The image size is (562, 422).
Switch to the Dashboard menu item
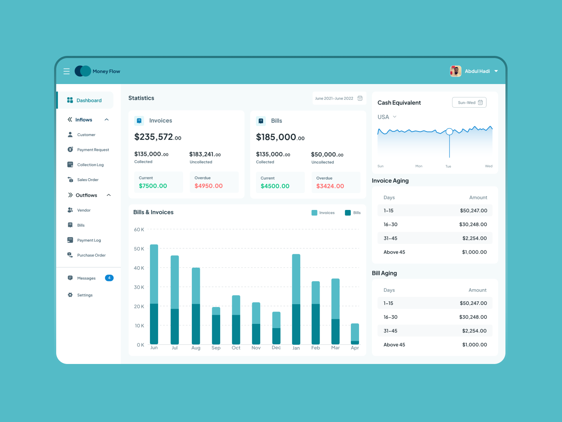pos(89,100)
